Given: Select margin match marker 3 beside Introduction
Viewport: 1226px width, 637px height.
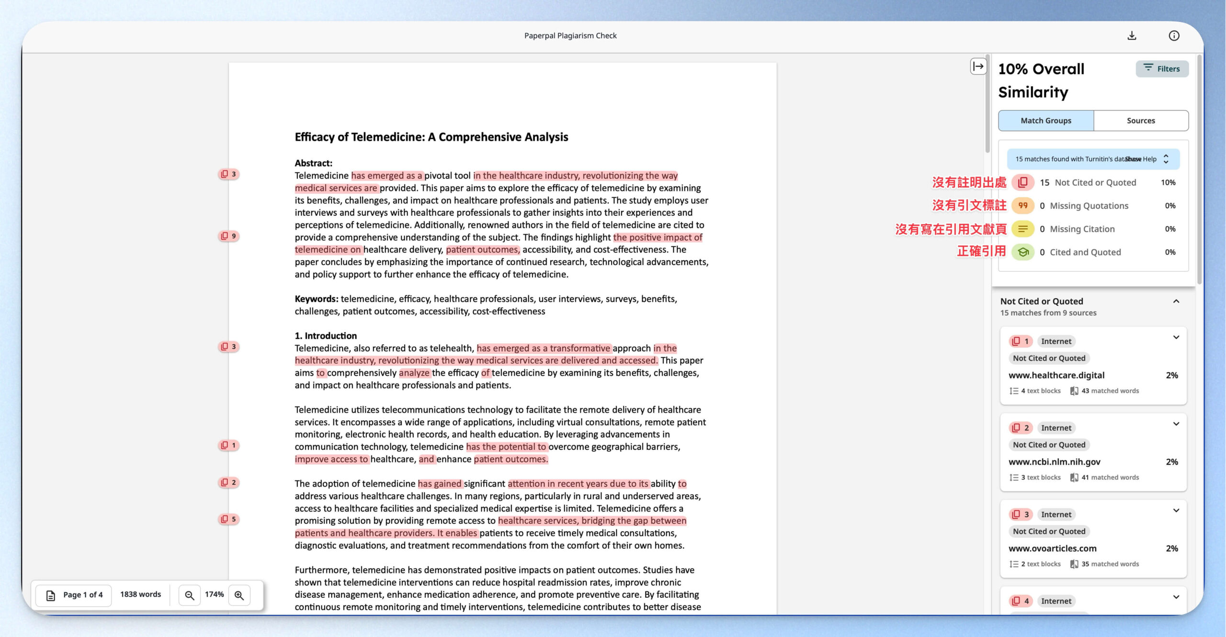Looking at the screenshot, I should (x=228, y=346).
